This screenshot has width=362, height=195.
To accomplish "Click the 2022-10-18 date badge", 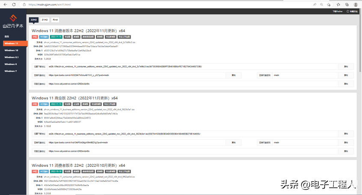I will tap(56, 172).
